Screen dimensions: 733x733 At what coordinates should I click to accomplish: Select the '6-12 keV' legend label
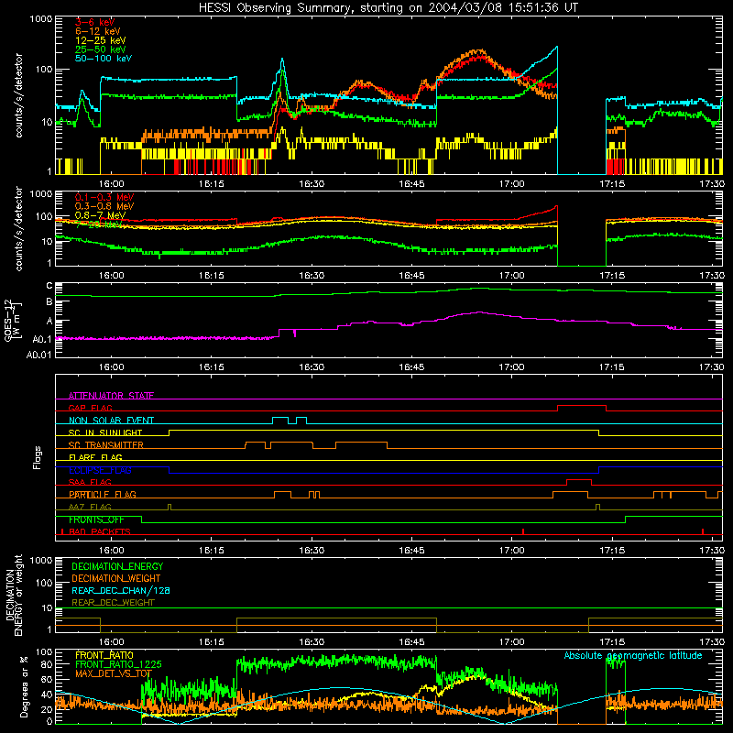98,31
